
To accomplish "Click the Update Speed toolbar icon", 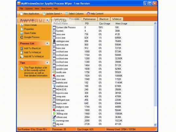I will (44, 14).
